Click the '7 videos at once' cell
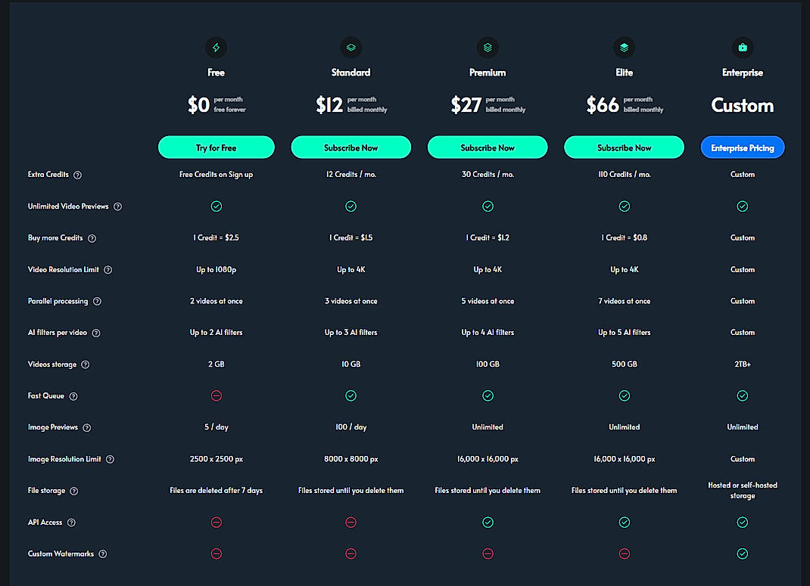 pyautogui.click(x=624, y=301)
